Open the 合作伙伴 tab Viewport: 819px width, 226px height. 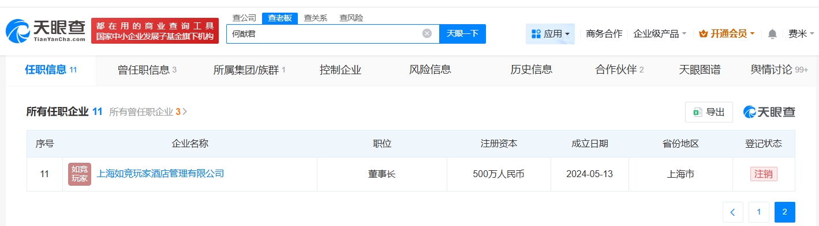[619, 70]
